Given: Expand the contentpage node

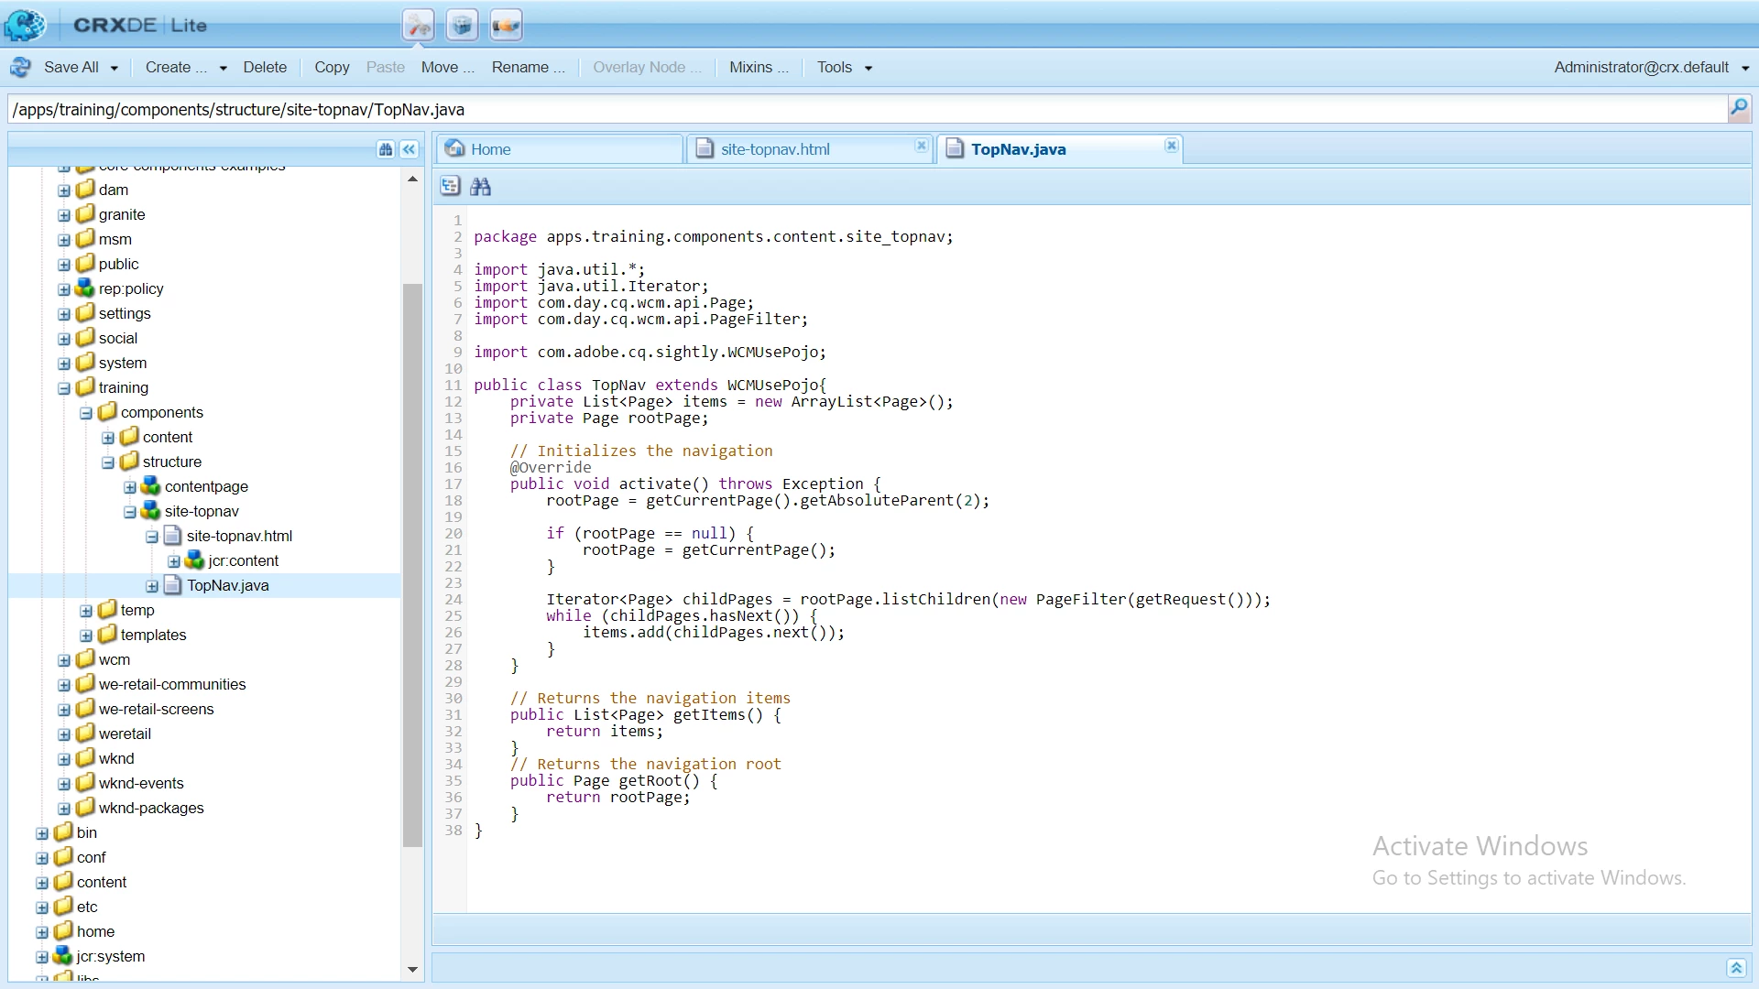Looking at the screenshot, I should 130,487.
